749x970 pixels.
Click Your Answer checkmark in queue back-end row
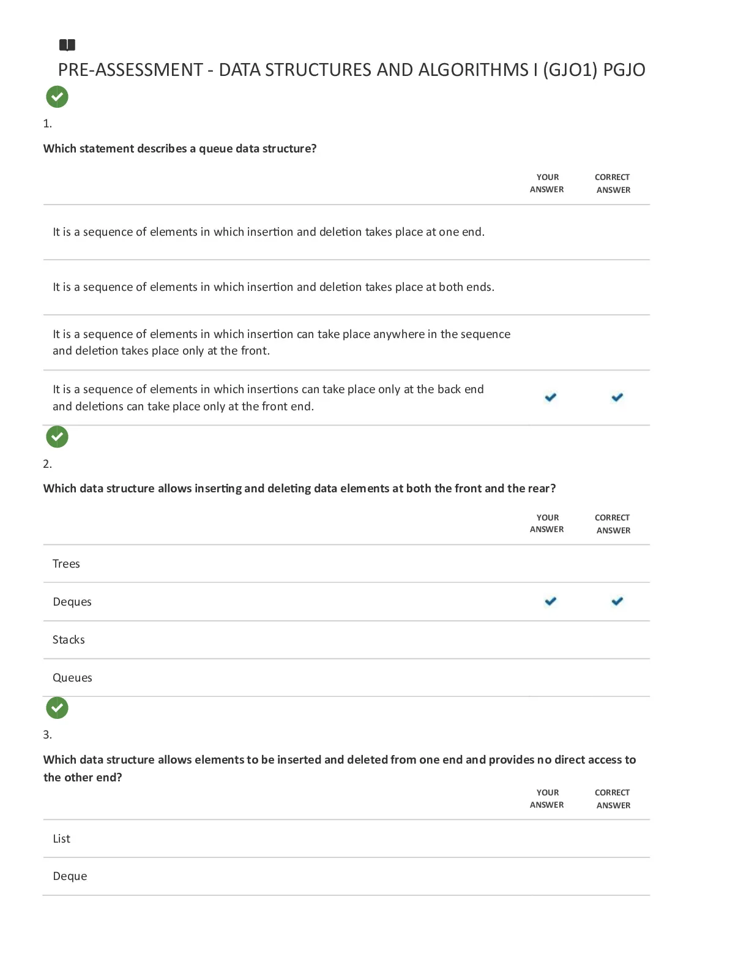tap(551, 397)
